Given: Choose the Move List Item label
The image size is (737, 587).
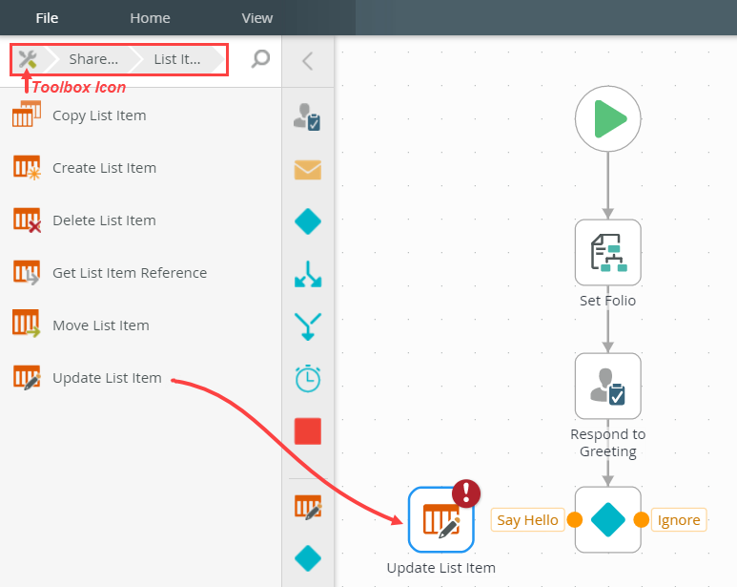Looking at the screenshot, I should pos(101,325).
